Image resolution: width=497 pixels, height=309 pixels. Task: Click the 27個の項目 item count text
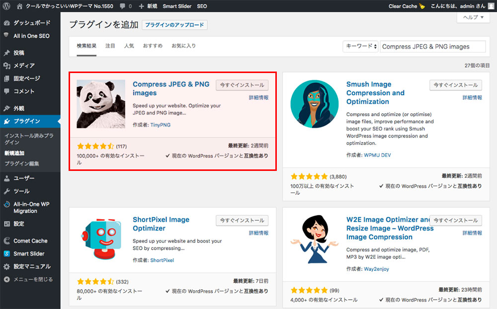point(477,65)
